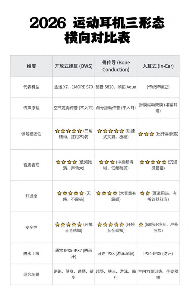Click the two-star rating for In-Ear 舒适度

pos(144,193)
